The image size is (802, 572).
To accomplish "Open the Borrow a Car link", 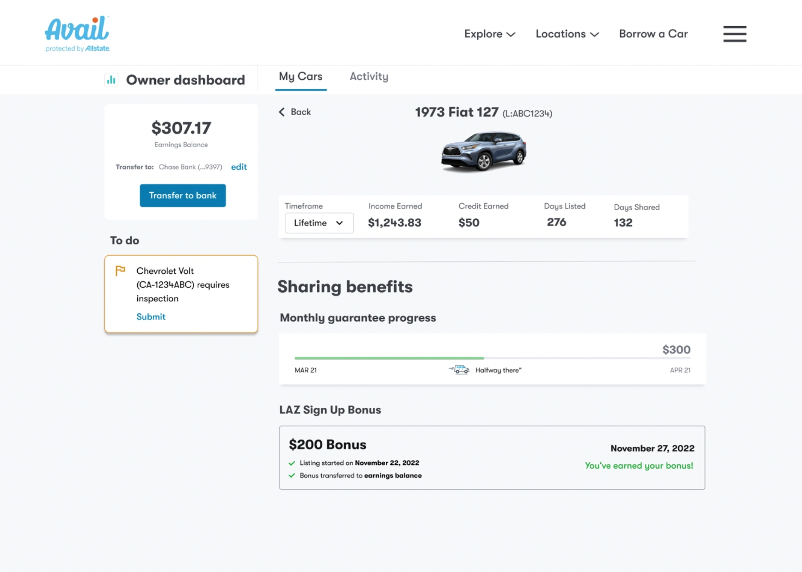I will pyautogui.click(x=653, y=34).
